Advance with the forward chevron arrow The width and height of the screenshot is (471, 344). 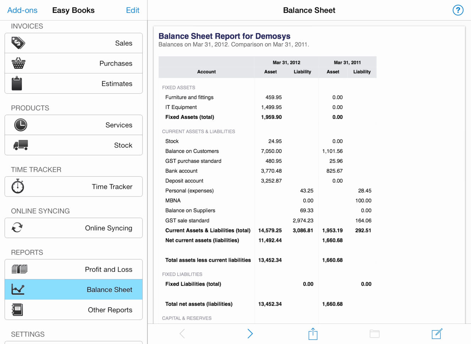pyautogui.click(x=250, y=333)
